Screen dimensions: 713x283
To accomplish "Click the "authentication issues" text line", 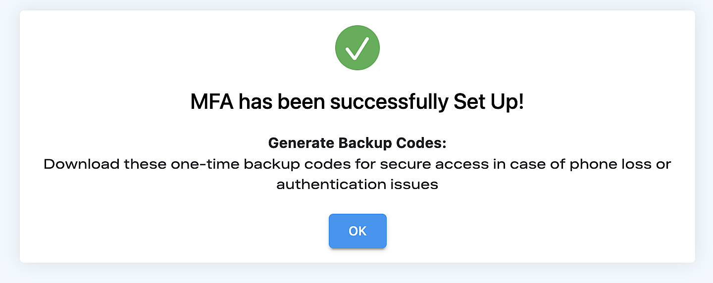I will [x=357, y=185].
